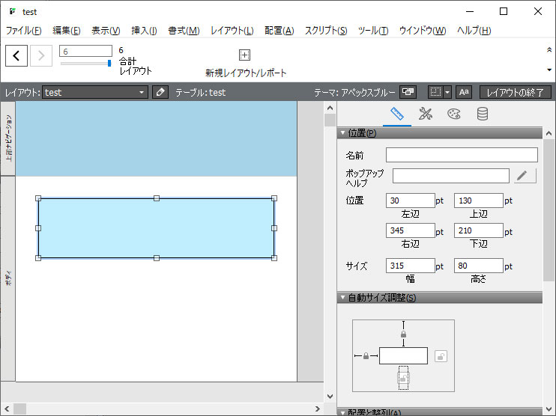The width and height of the screenshot is (556, 416).
Task: Toggle the bottom anchor lock
Action: pyautogui.click(x=403, y=378)
